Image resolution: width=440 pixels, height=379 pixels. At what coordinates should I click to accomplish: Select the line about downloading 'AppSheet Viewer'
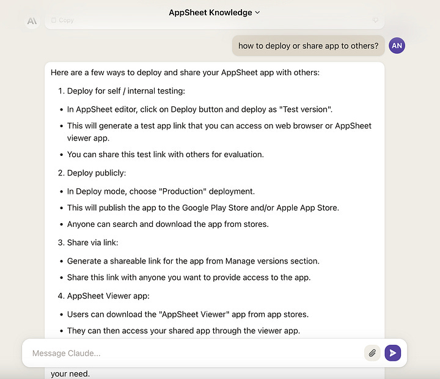click(x=188, y=314)
